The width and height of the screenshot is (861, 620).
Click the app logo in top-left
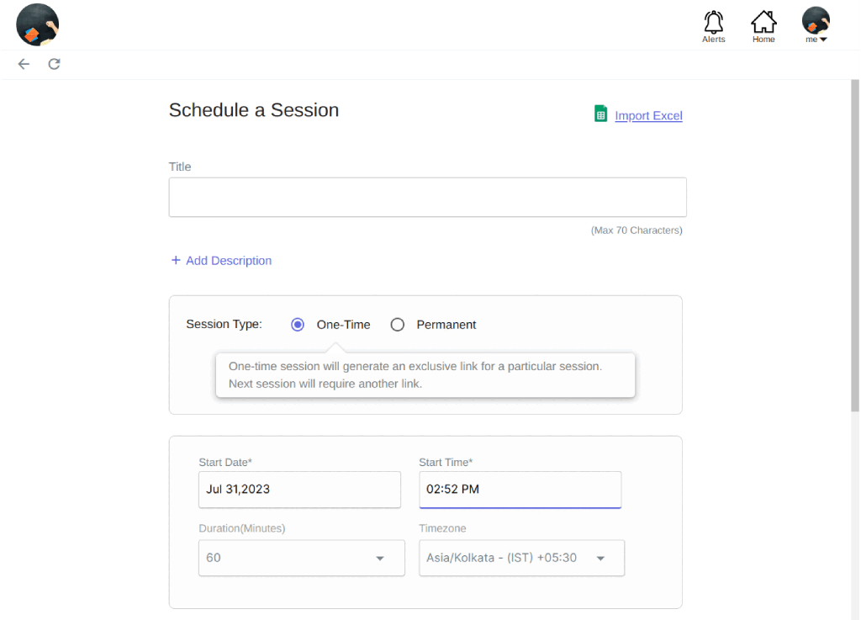(x=38, y=24)
